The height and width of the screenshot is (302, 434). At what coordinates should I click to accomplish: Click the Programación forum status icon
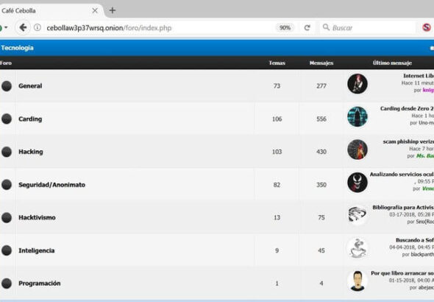(x=7, y=283)
